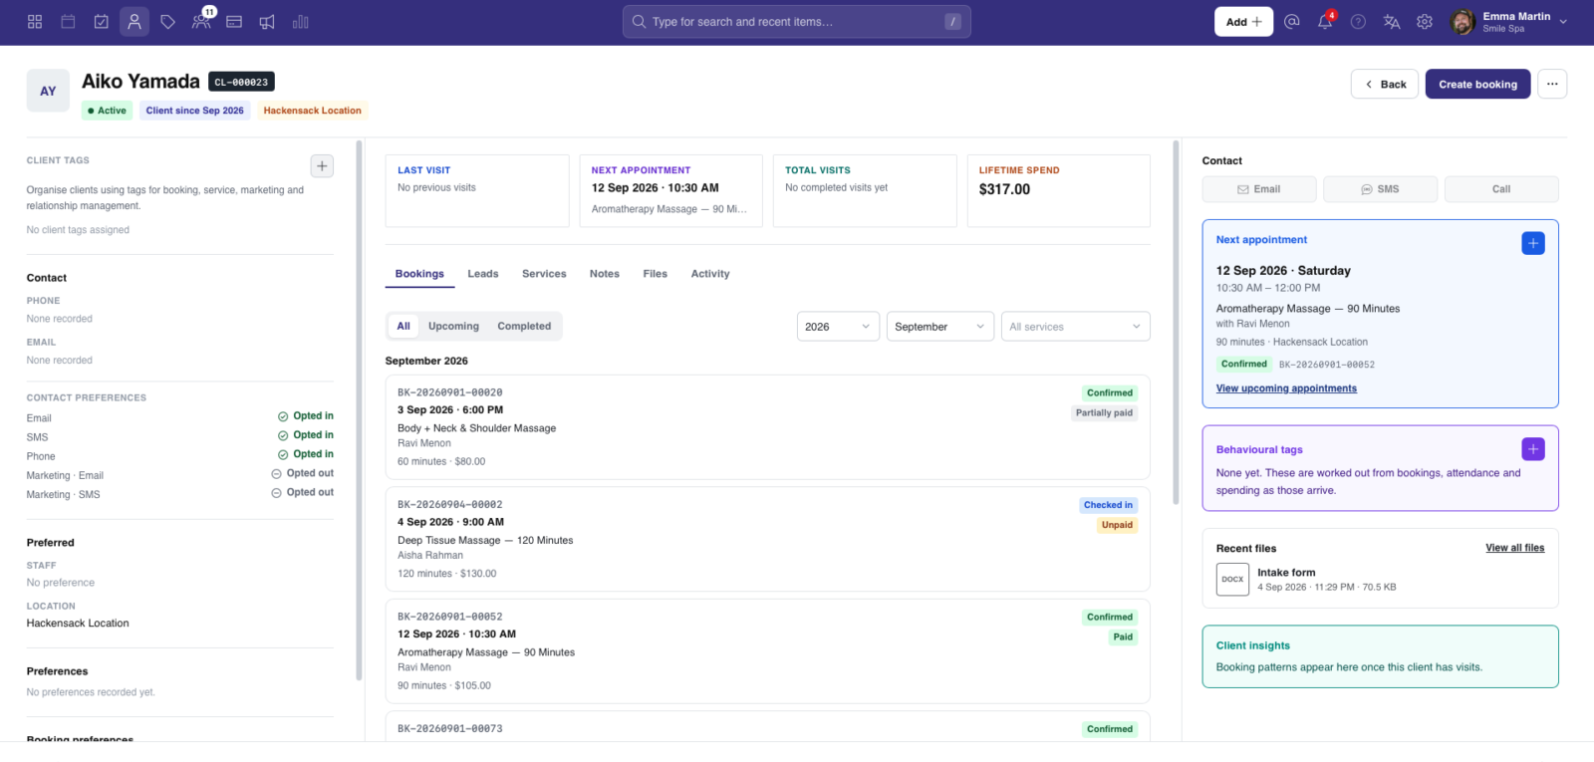Open the calendar icon in top navigation

(68, 21)
